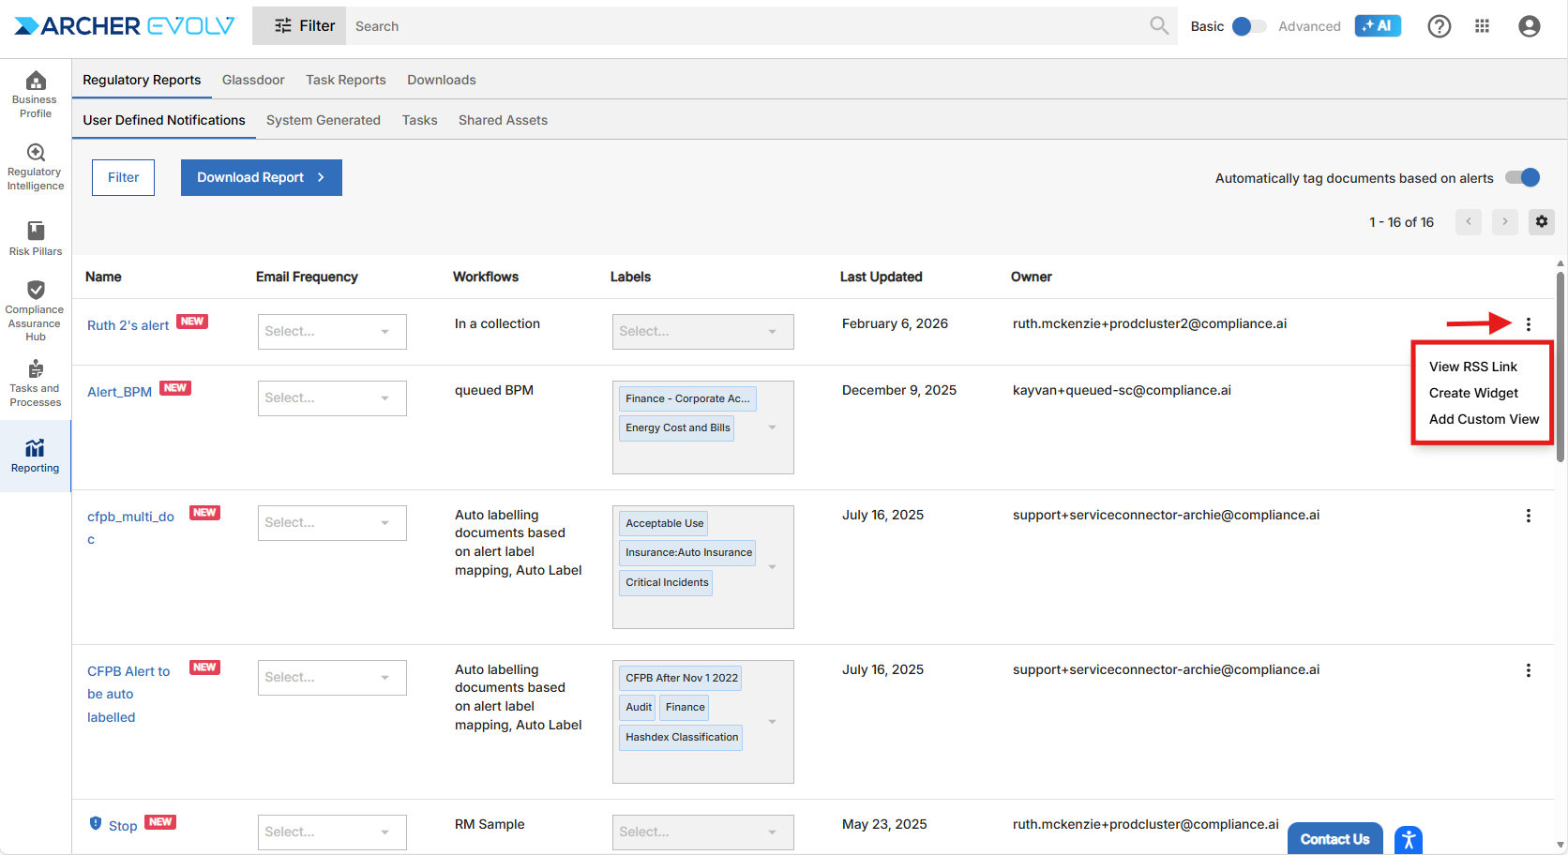Go to Risk Pillars section

(x=36, y=238)
